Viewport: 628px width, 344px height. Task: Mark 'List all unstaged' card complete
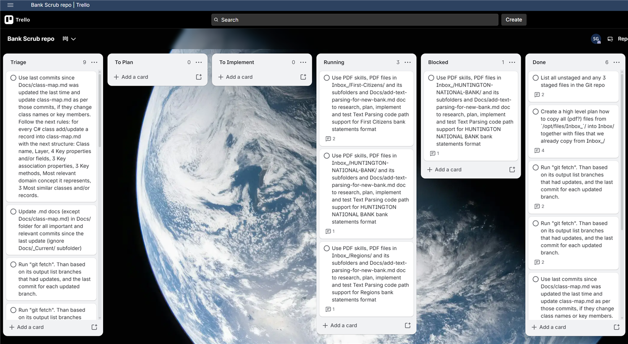coord(536,78)
